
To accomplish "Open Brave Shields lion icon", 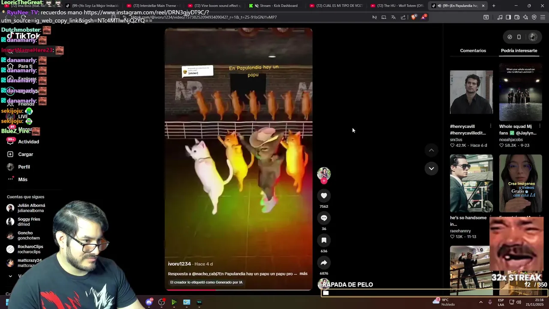I will pos(413,17).
